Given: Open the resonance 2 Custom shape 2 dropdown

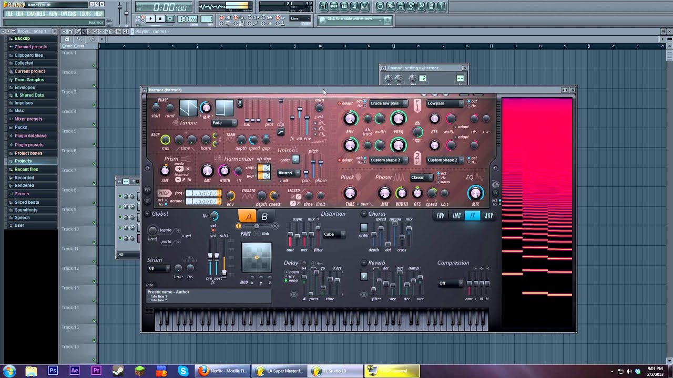Looking at the screenshot, I should (x=445, y=160).
